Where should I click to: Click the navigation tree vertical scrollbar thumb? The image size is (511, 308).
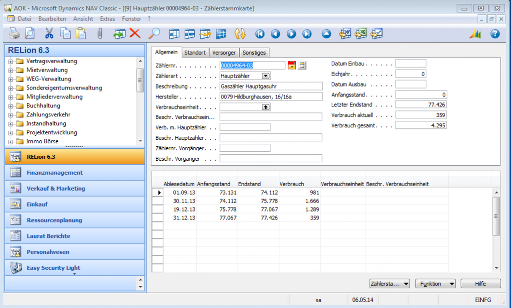tap(140, 80)
